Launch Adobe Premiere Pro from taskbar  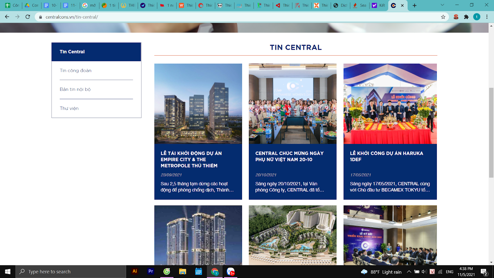click(x=151, y=272)
